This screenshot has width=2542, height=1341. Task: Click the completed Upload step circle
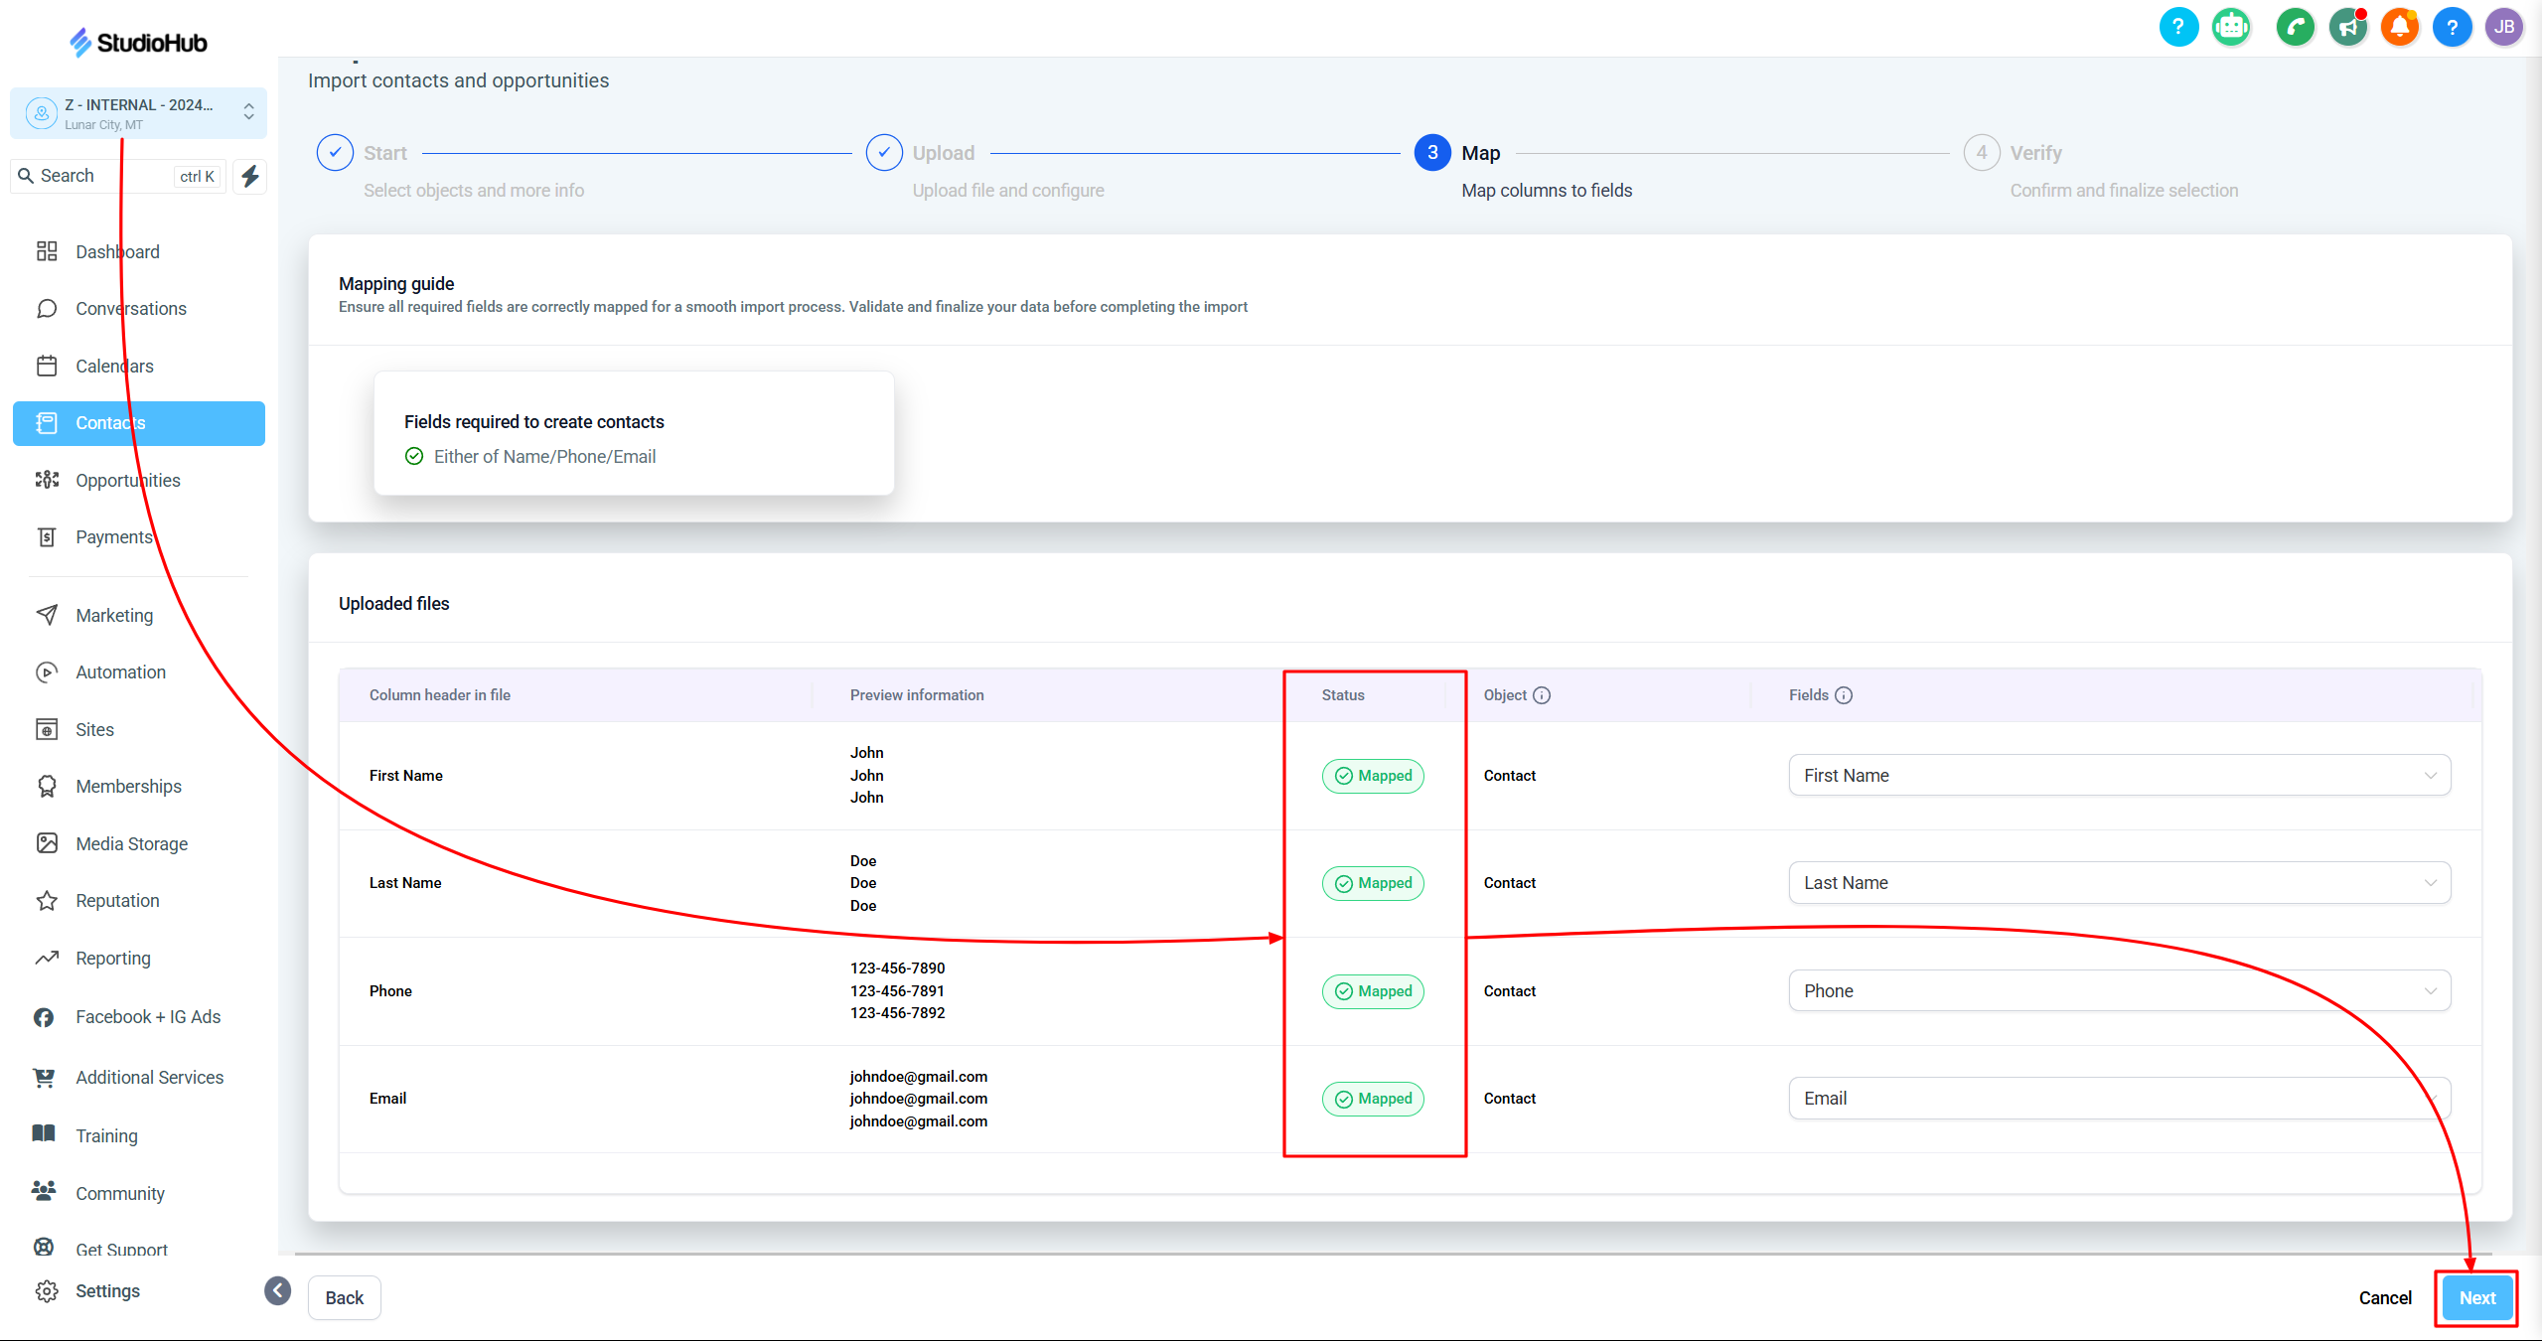pos(884,153)
